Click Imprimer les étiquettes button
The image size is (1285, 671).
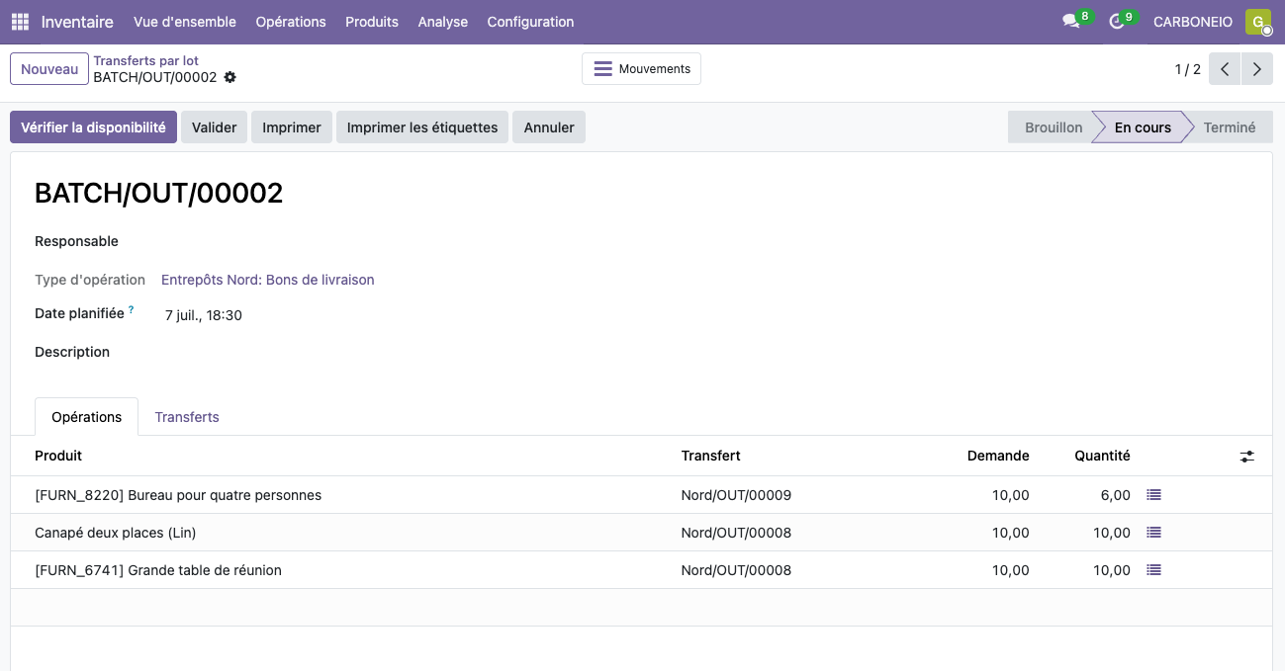pyautogui.click(x=422, y=127)
